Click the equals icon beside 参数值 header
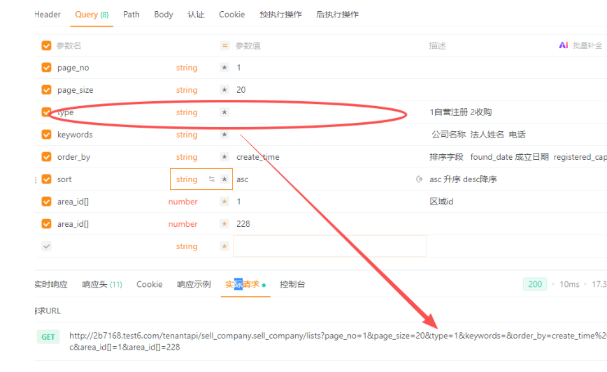 point(224,45)
